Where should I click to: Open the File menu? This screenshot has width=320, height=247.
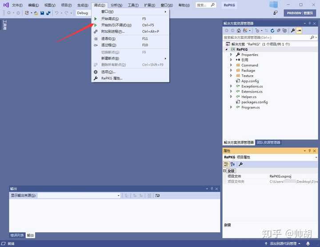coord(17,5)
